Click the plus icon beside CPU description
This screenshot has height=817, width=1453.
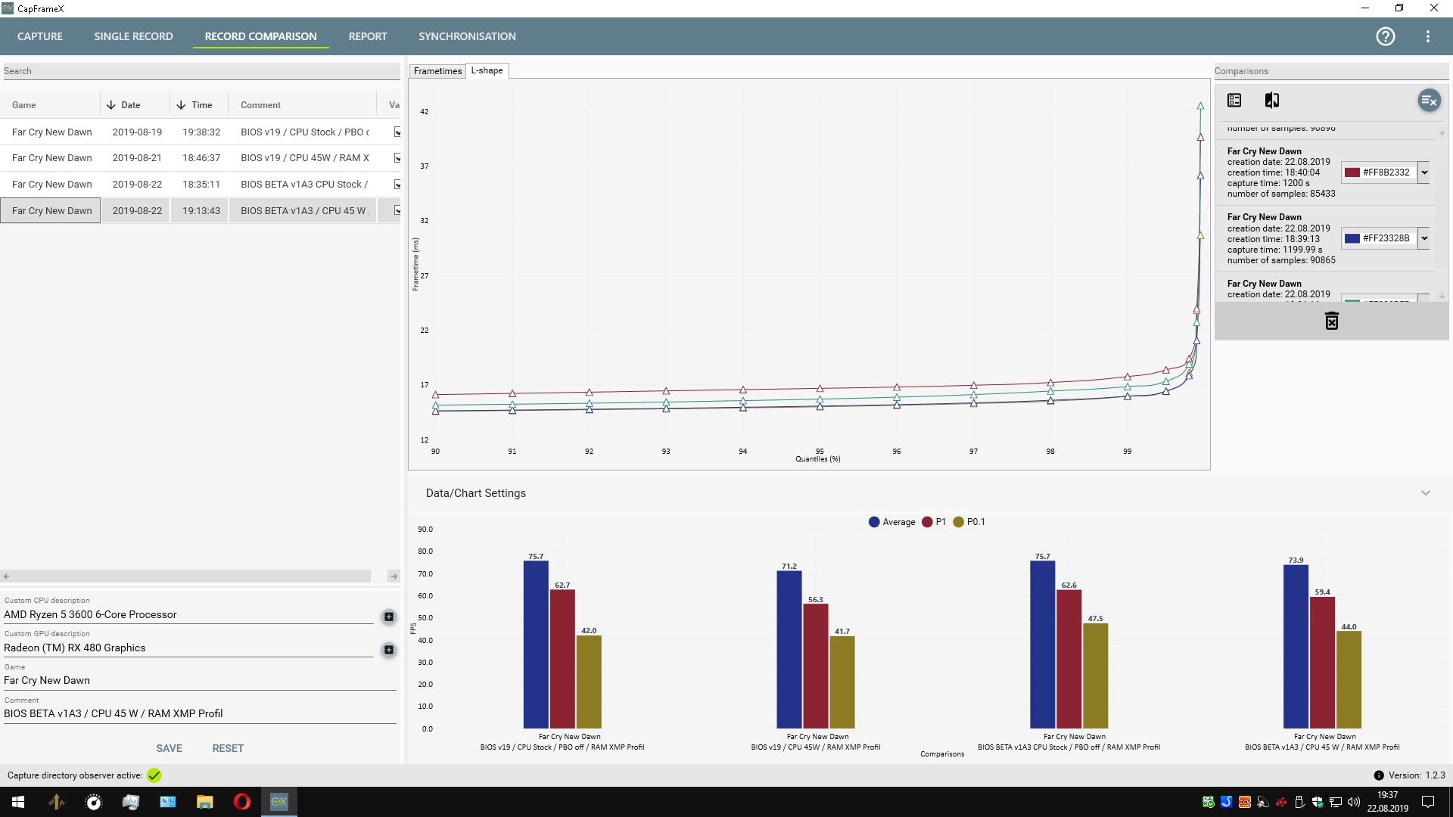click(388, 617)
